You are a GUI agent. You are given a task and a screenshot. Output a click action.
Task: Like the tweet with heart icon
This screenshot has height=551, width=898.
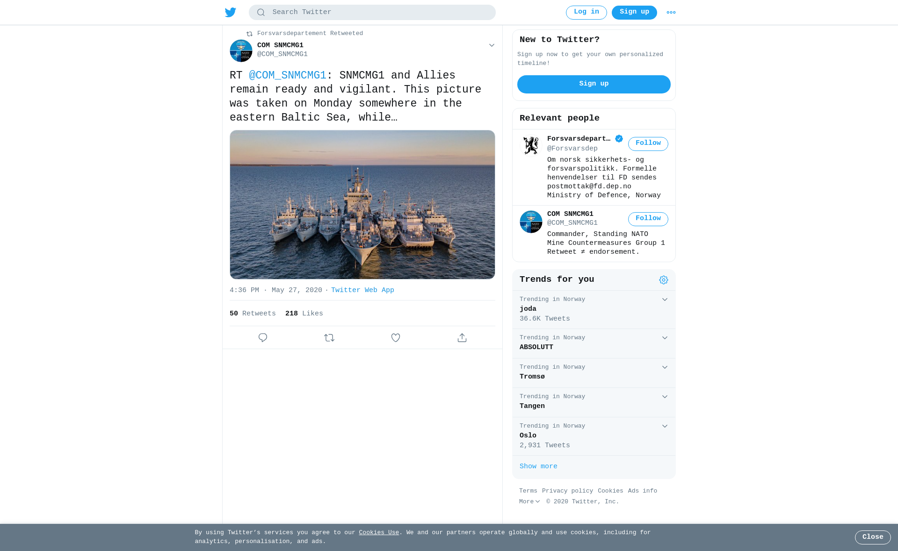click(x=396, y=337)
